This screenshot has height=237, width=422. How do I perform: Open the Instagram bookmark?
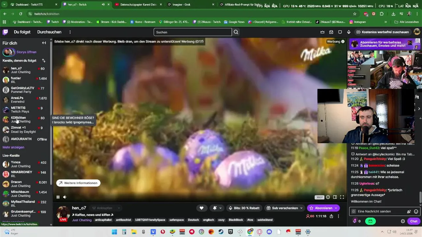[358, 22]
